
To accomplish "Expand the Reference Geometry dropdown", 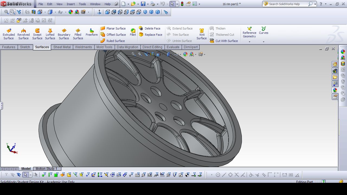I will click(249, 42).
